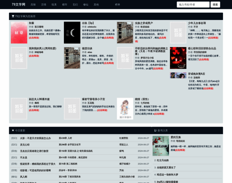
Task: Open the 79文学网 site logo
Action: [18, 5]
